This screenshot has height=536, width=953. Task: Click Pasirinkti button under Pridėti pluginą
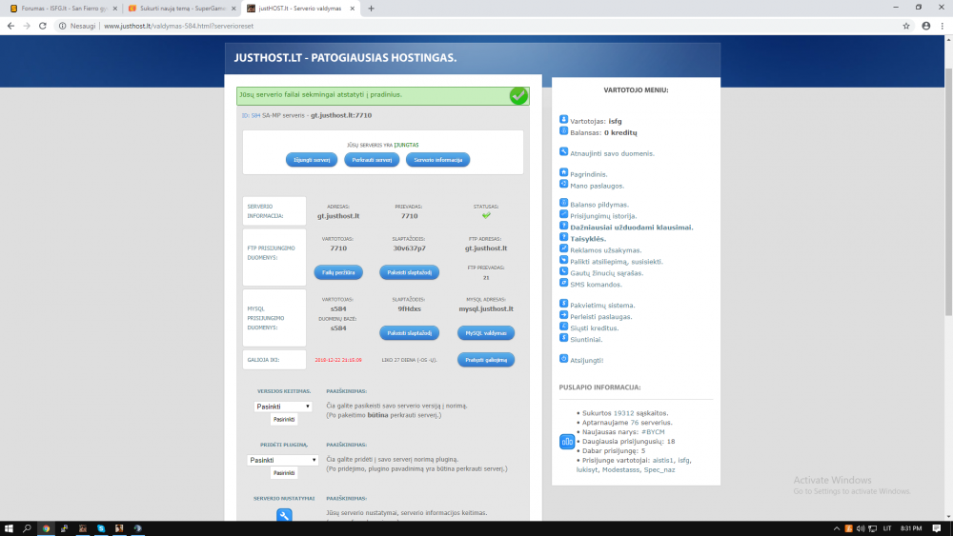coord(284,473)
